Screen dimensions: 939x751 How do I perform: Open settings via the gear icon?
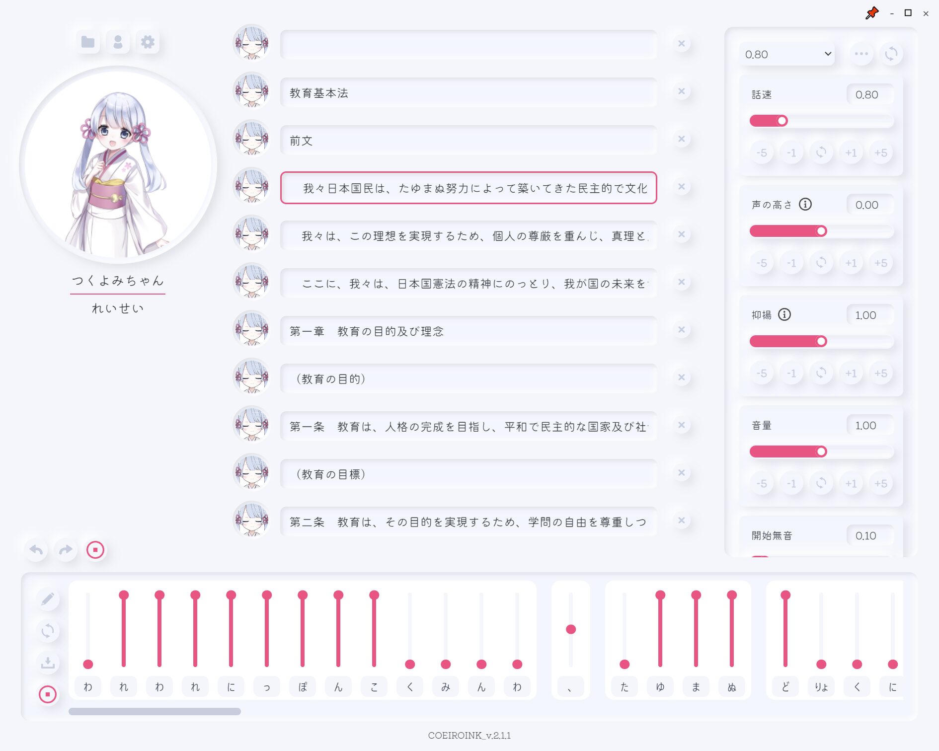pos(148,42)
